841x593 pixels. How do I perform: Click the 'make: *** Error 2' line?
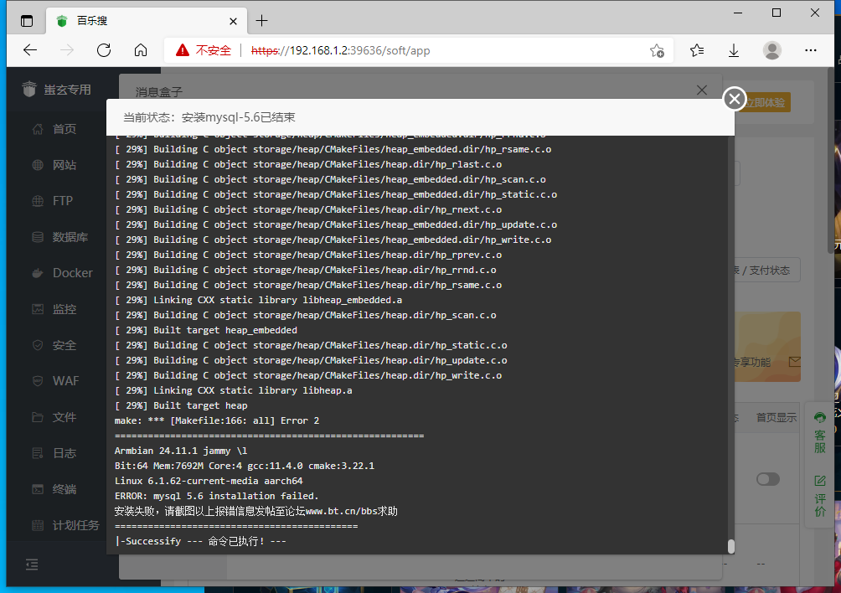[x=217, y=421]
